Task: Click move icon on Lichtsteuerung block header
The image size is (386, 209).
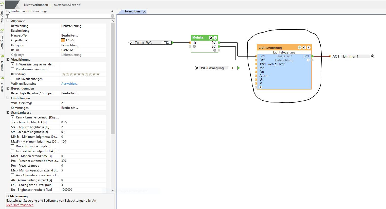Action: [300, 47]
